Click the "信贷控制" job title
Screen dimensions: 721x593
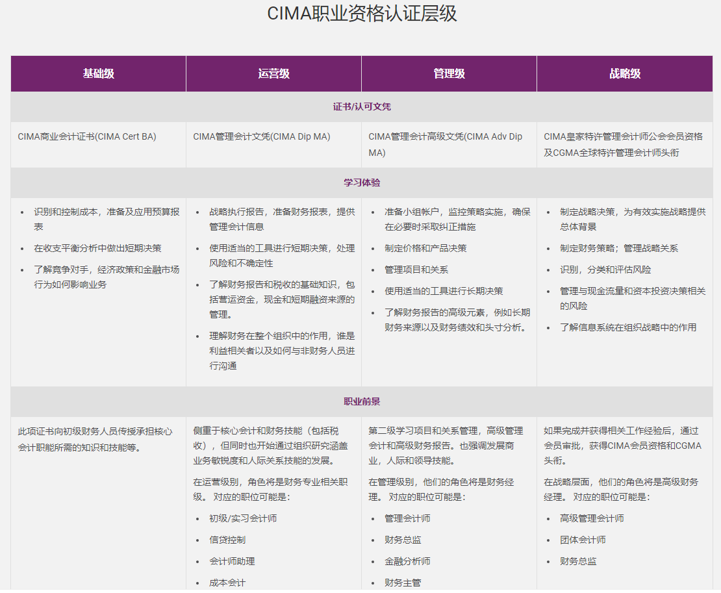click(227, 540)
